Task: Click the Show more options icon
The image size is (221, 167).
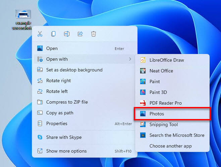Action: (x=40, y=151)
